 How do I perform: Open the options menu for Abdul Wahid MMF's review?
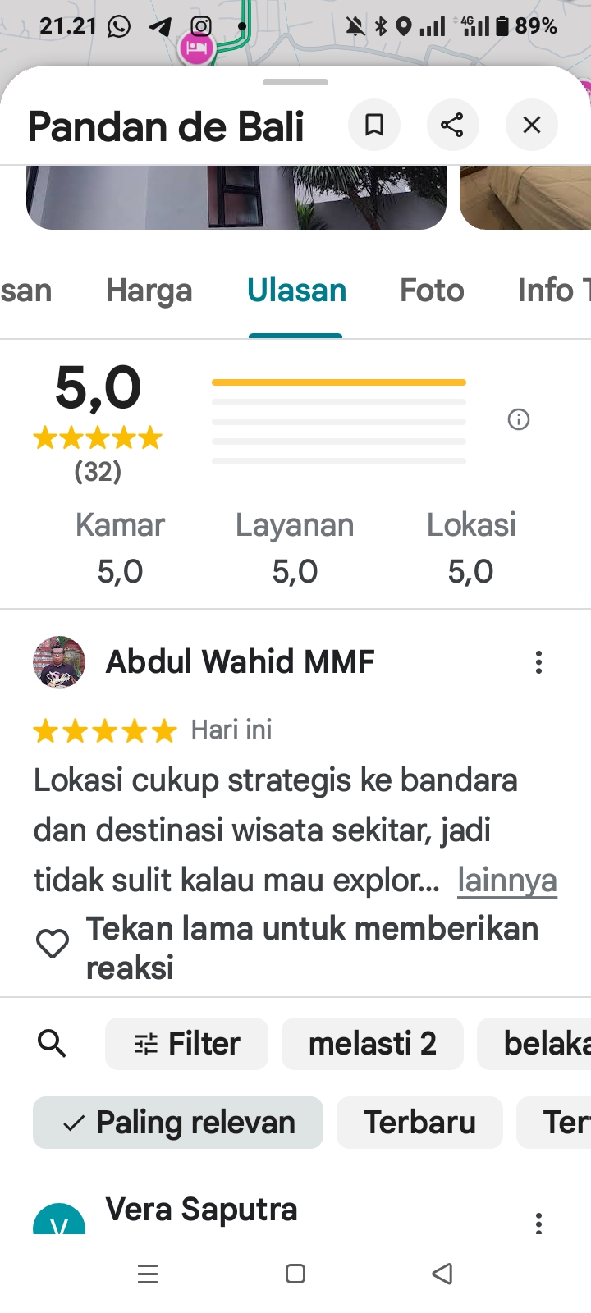coord(538,662)
